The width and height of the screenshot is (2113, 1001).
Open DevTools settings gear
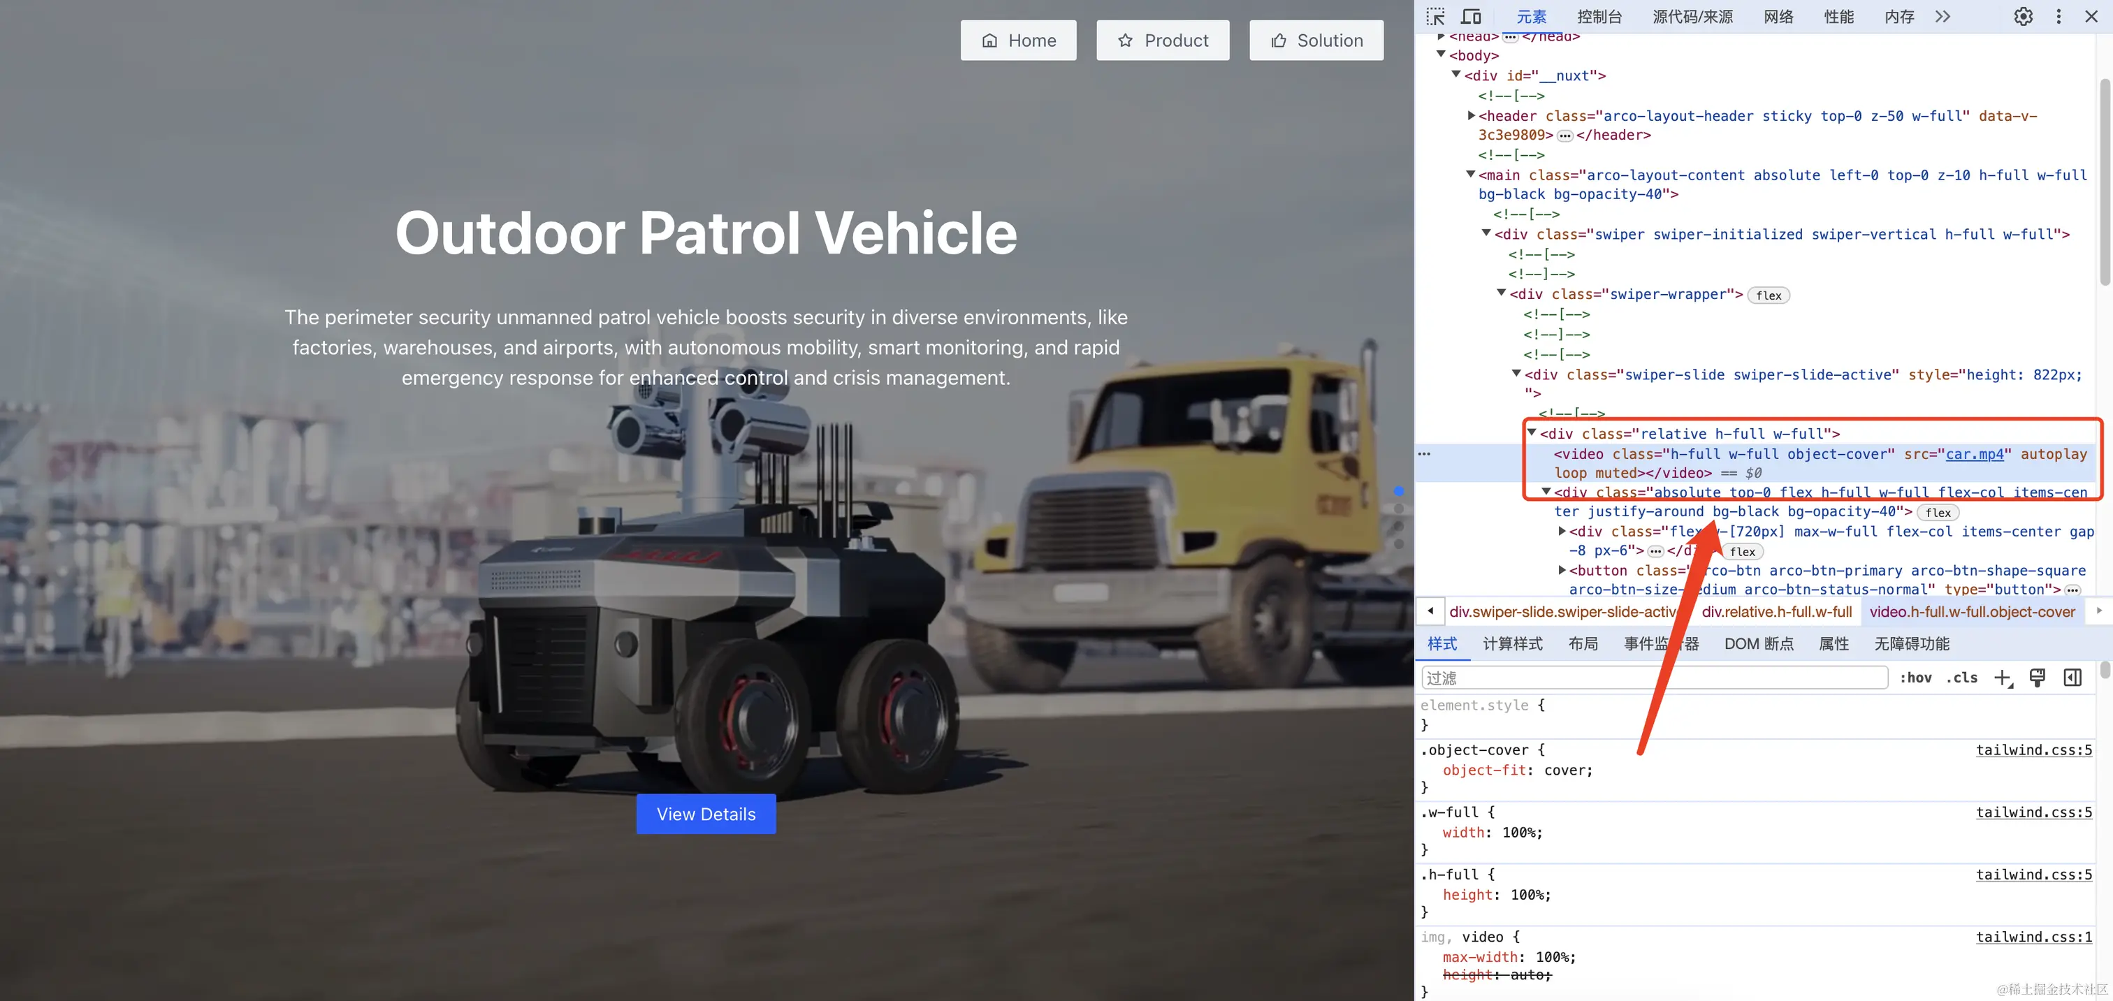2023,16
